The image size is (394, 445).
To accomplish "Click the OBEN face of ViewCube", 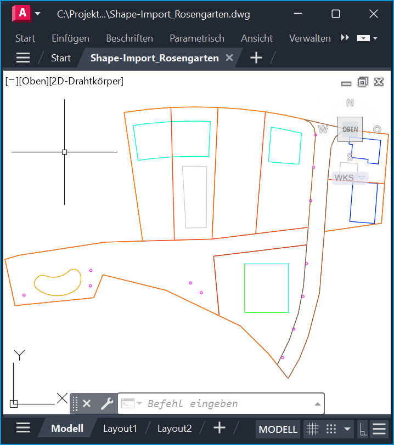I will (x=350, y=130).
